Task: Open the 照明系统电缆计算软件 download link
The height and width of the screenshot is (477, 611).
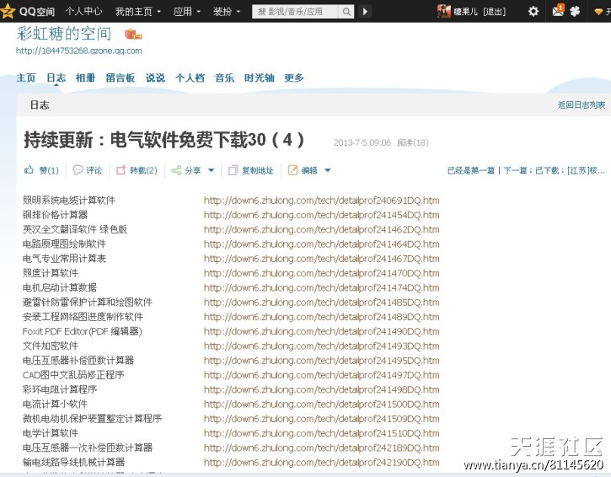Action: pyautogui.click(x=321, y=201)
